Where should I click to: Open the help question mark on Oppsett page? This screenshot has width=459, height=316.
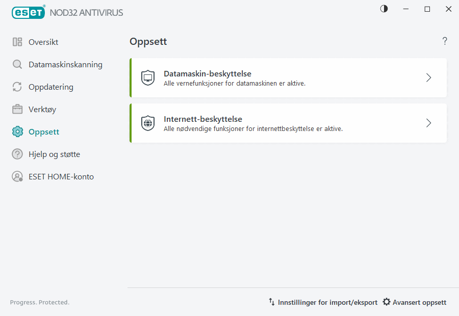coord(444,41)
